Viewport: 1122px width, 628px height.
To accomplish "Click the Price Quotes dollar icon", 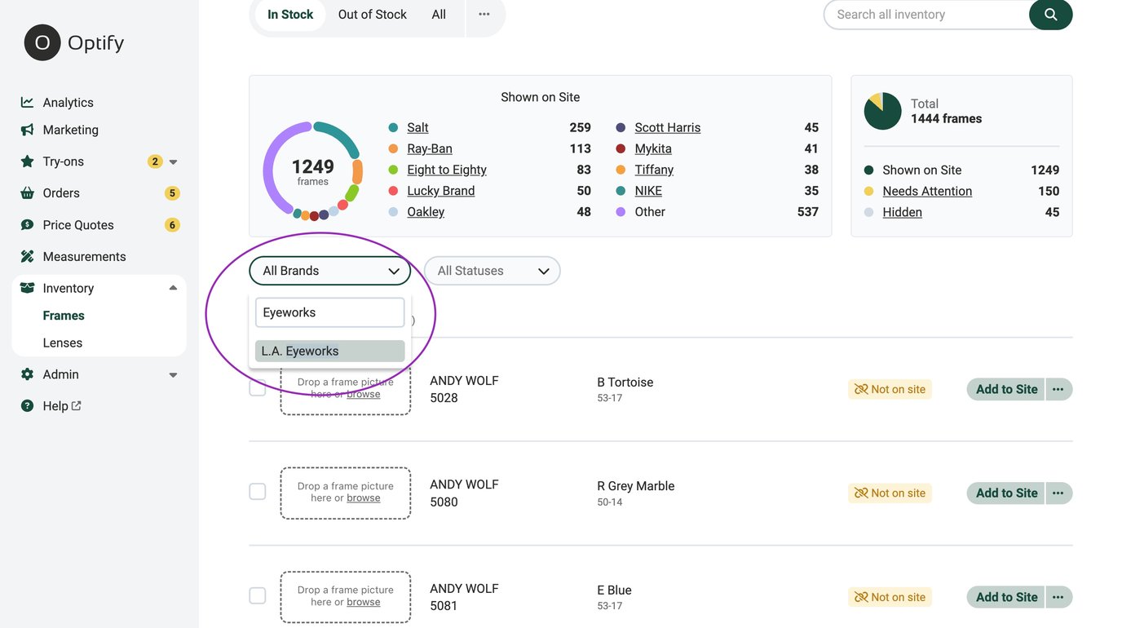I will click(27, 225).
